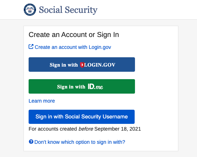Click the "Social Security" header title text
Screen dimensions: 197x157
tap(68, 10)
